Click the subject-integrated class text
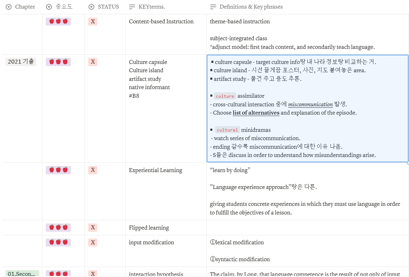409x277 pixels. [x=238, y=38]
